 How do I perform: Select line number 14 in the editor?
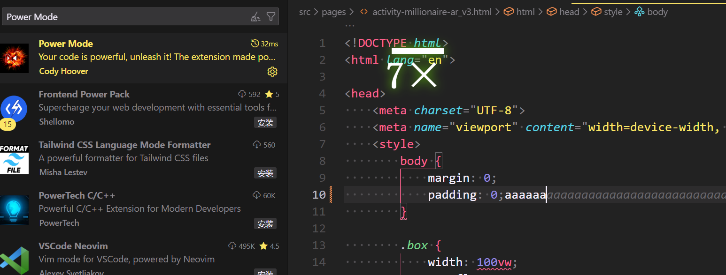point(319,262)
